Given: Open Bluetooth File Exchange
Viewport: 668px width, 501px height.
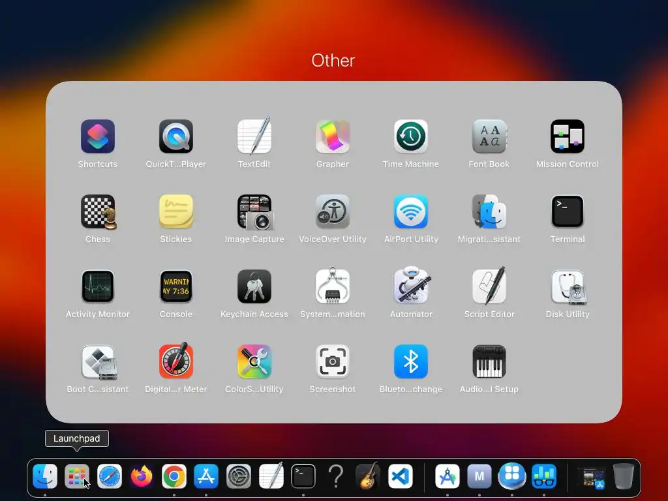Looking at the screenshot, I should (x=411, y=361).
